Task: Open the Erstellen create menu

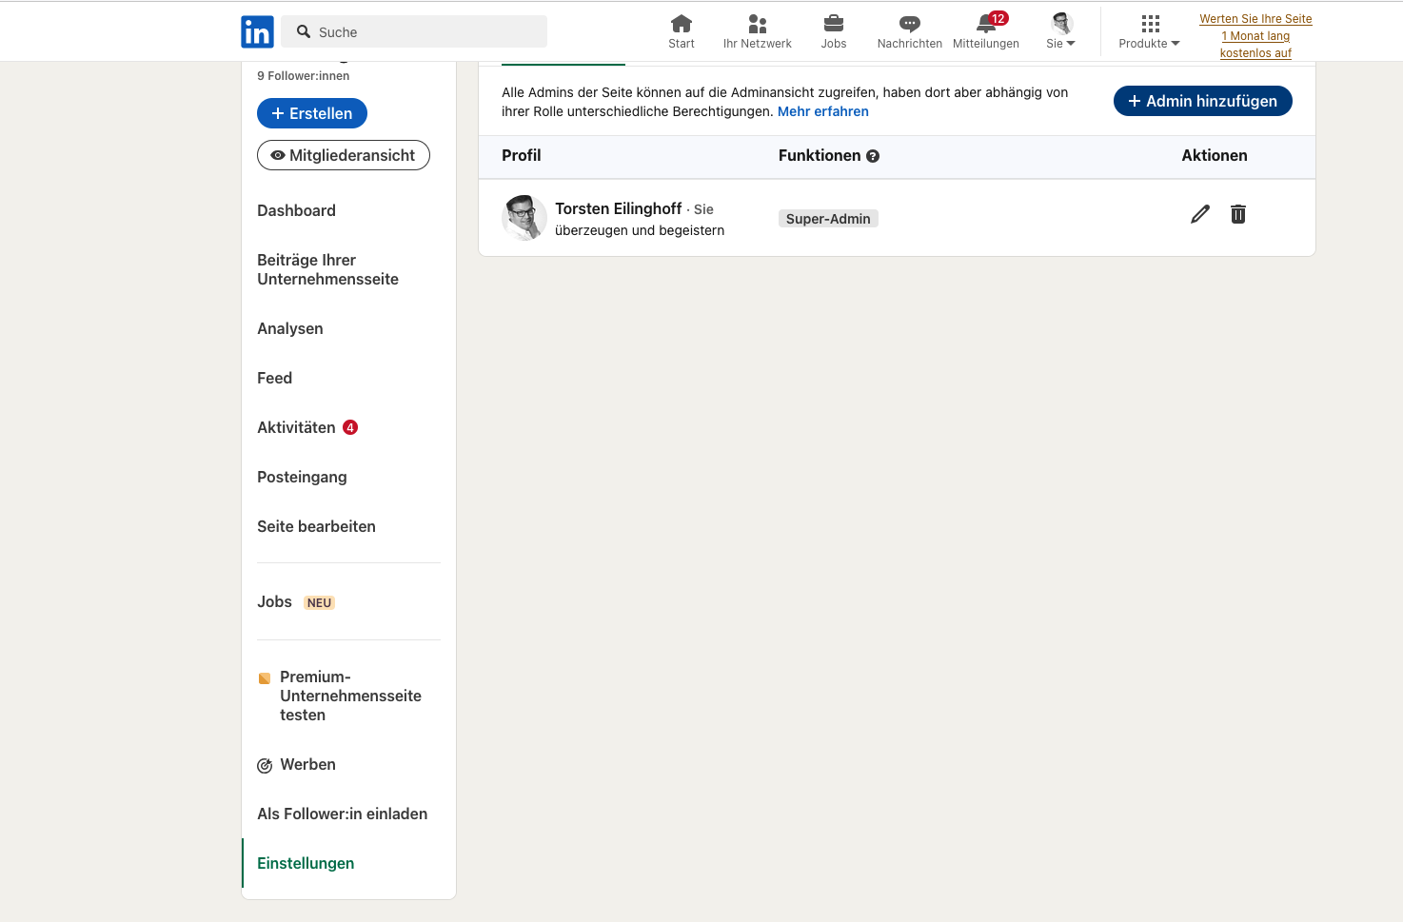Action: [311, 113]
